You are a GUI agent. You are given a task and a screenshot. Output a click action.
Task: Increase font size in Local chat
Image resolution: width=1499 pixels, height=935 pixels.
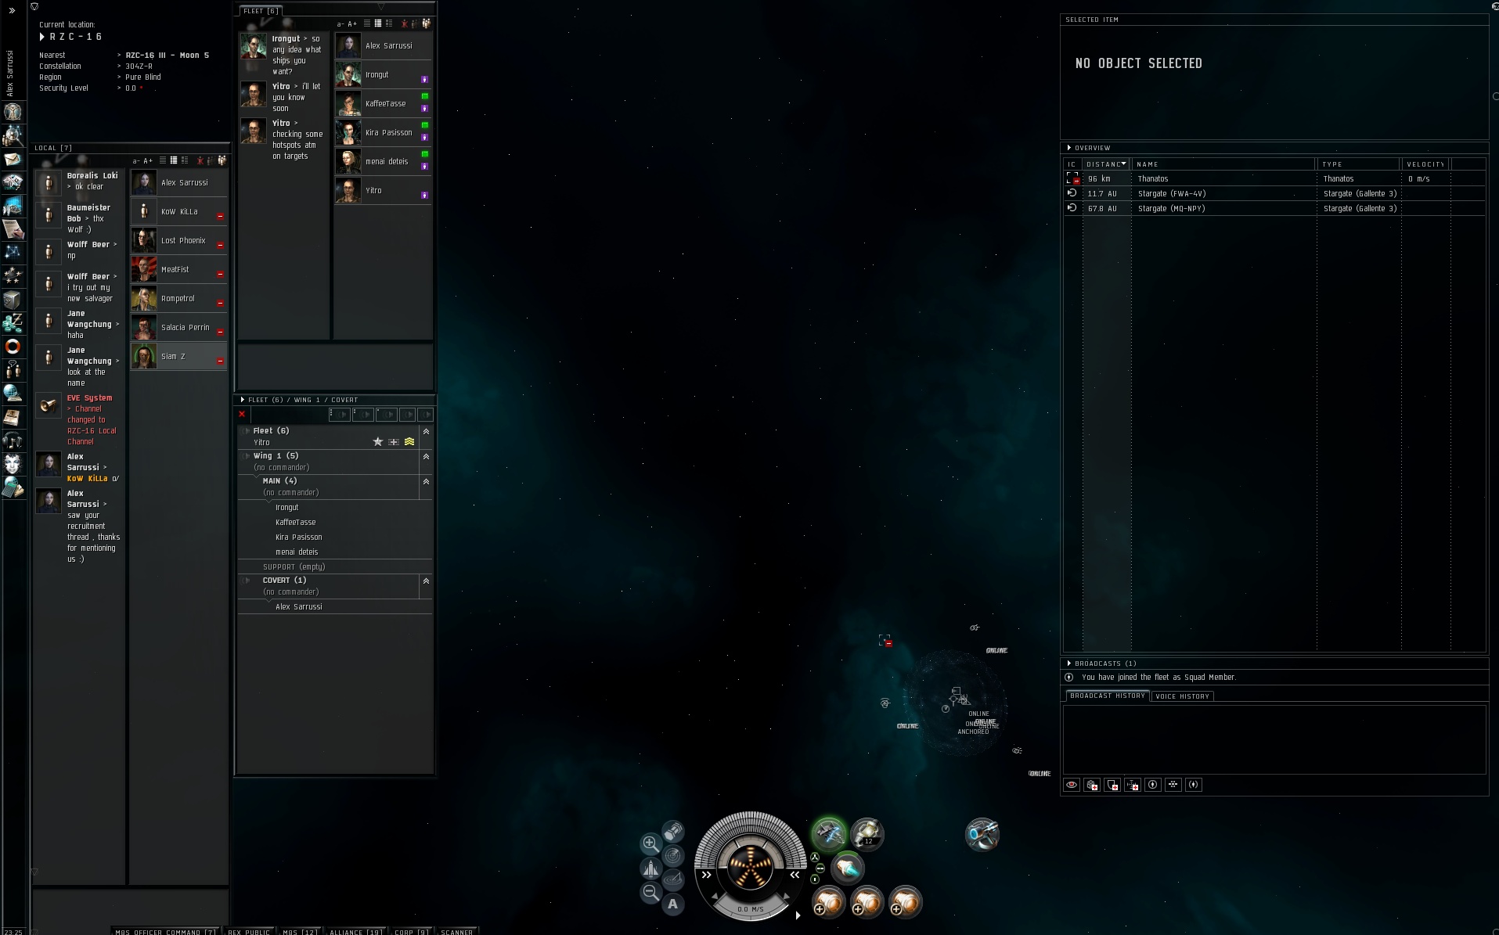(148, 161)
